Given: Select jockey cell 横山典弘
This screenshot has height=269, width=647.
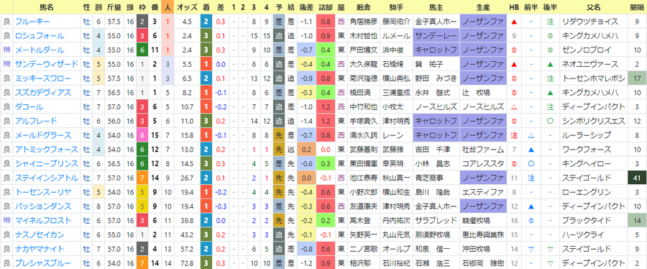Looking at the screenshot, I should point(397,78).
